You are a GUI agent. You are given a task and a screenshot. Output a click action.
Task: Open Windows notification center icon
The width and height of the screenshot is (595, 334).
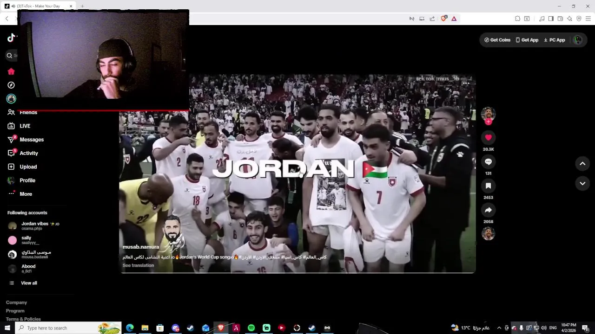click(586, 328)
